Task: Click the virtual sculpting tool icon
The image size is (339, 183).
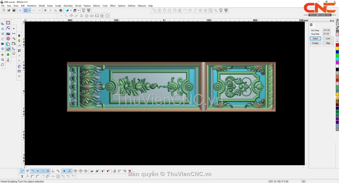Action: pyautogui.click(x=8, y=49)
